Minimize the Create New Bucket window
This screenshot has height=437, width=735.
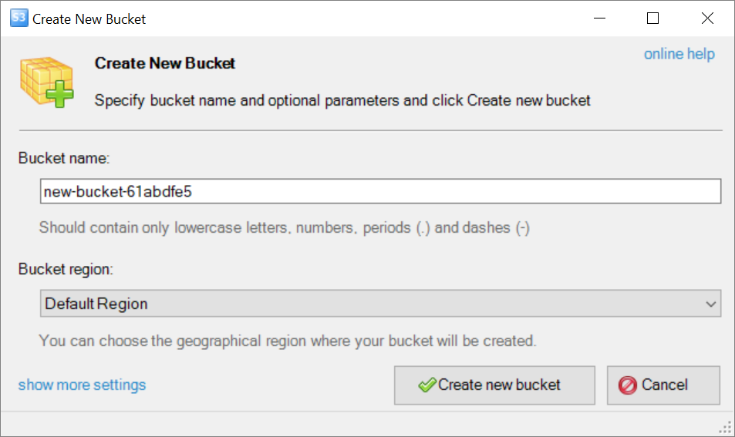(599, 18)
